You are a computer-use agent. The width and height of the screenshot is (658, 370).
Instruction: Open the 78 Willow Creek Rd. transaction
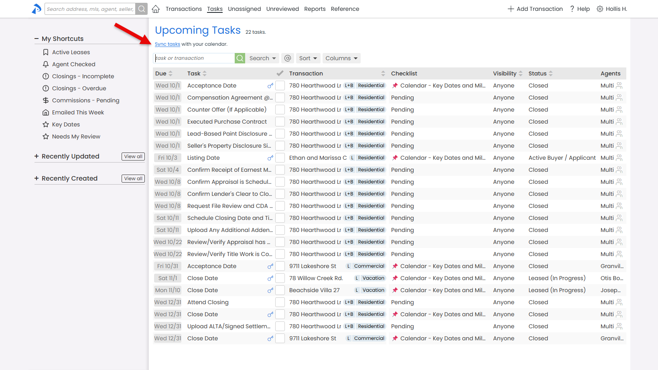316,278
